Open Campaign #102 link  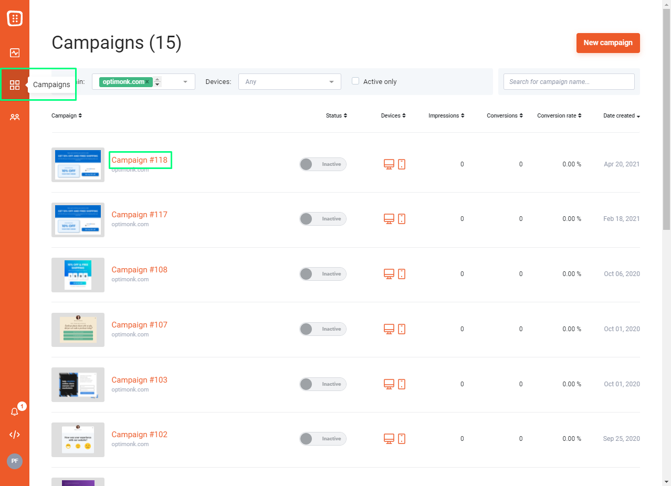pyautogui.click(x=140, y=435)
